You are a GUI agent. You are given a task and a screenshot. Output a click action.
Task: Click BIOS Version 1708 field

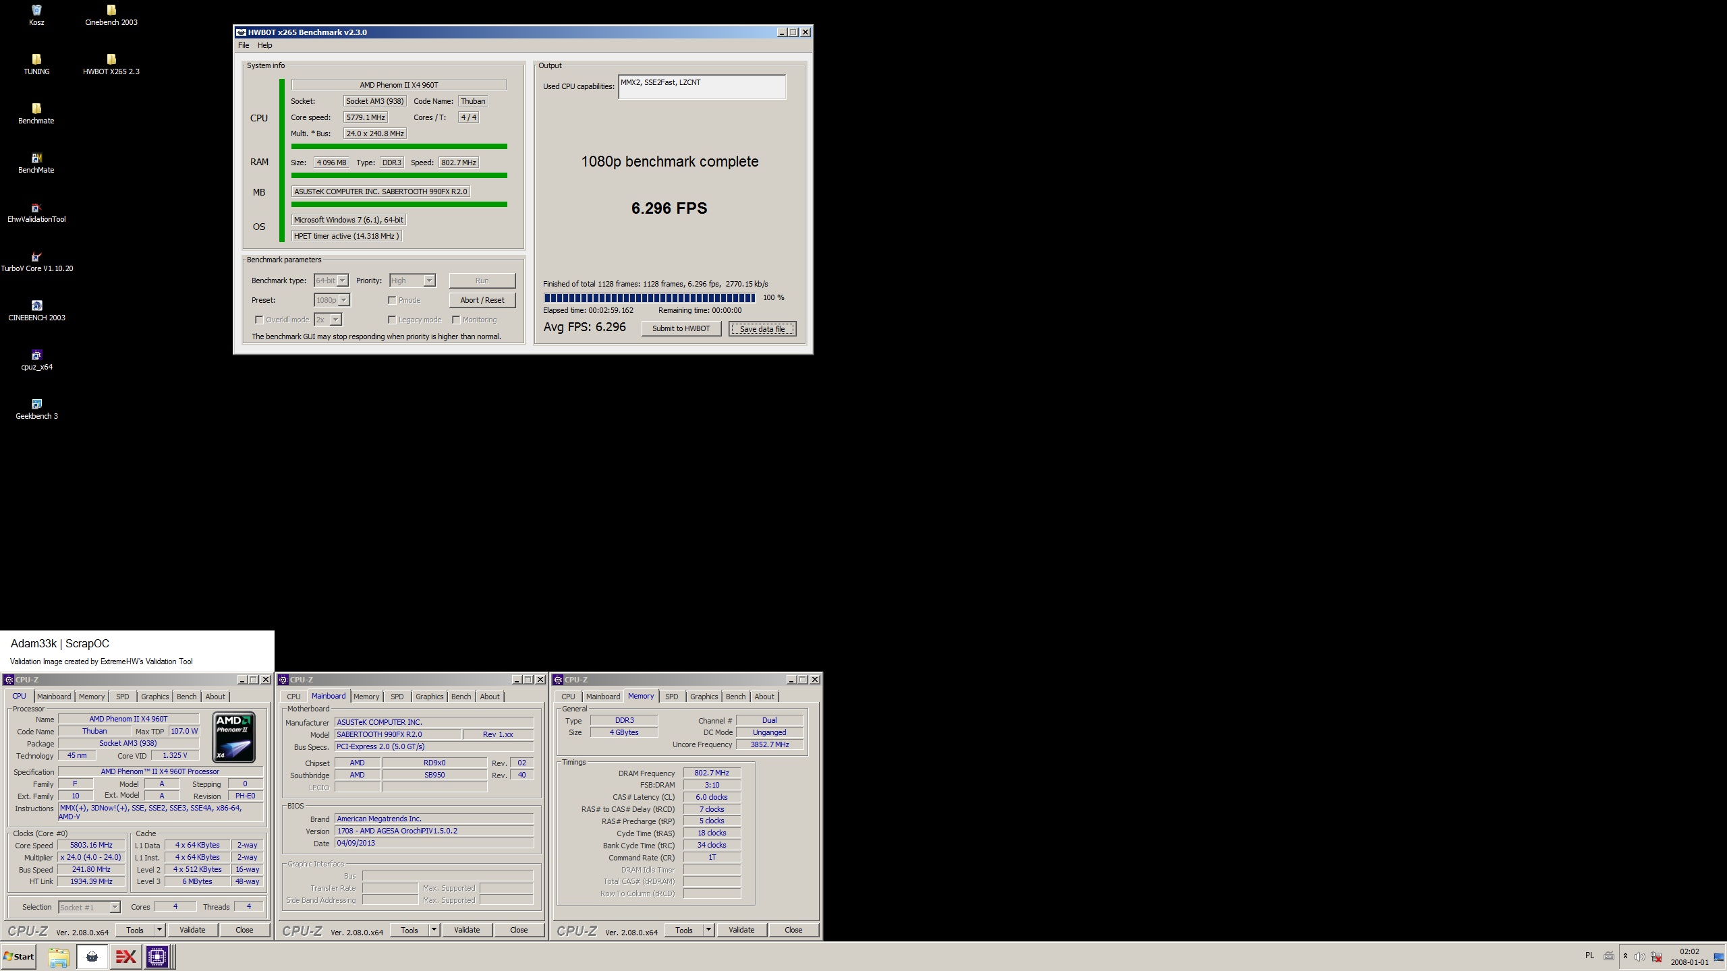click(434, 831)
